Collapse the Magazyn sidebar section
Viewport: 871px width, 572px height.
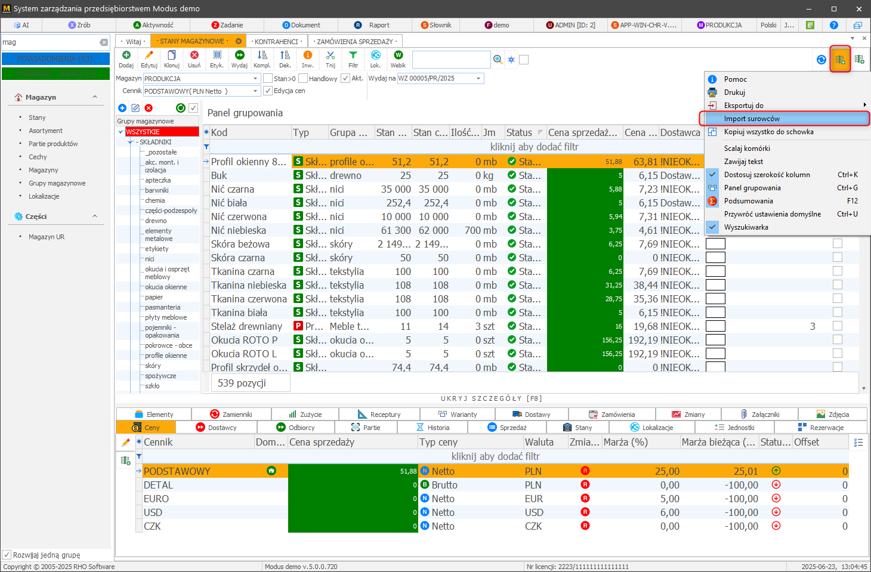coord(95,97)
